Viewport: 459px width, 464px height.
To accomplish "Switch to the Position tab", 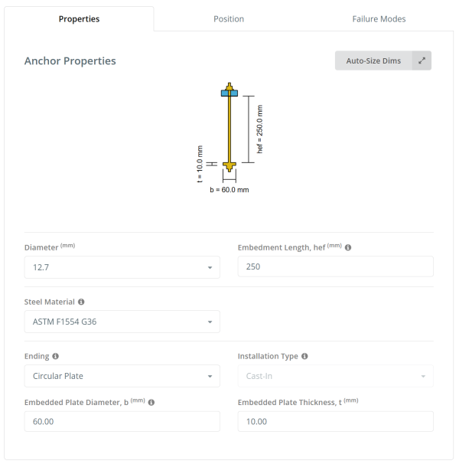I will [x=229, y=19].
